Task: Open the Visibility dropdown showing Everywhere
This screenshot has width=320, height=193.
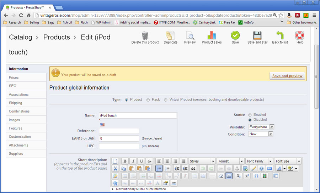Action: tap(261, 127)
